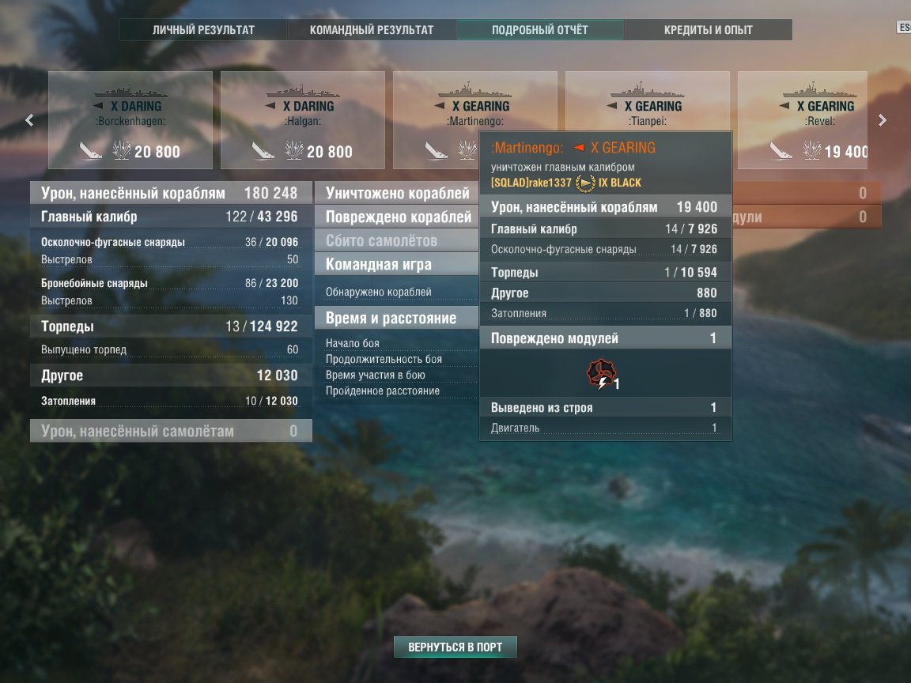This screenshot has height=683, width=911.
Task: Click the clan emblem next to rake1337
Action: coord(585,183)
